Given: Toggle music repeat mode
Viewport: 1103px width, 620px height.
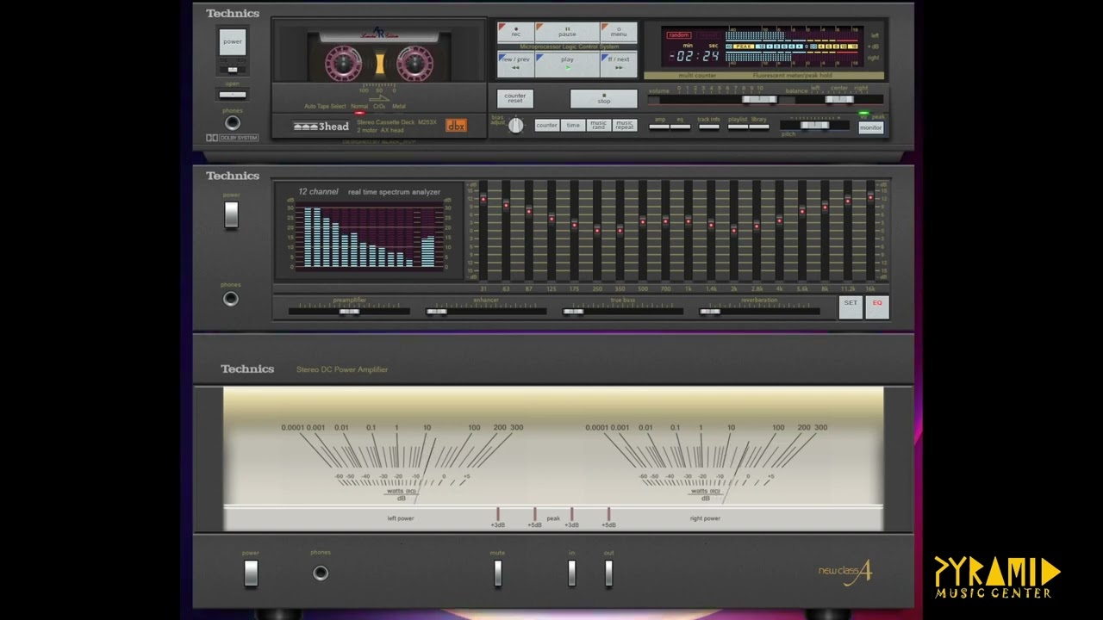Looking at the screenshot, I should point(625,126).
